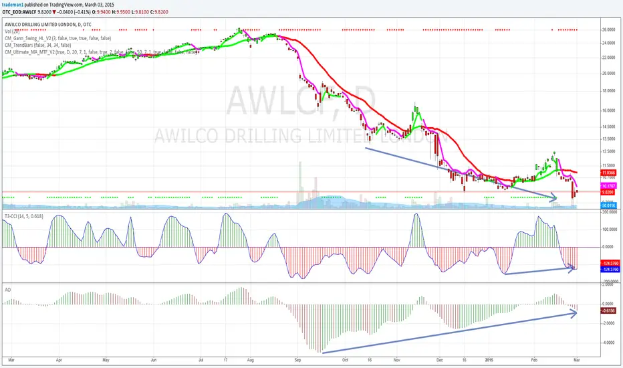Click the 17 date label after Jul

pyautogui.click(x=226, y=360)
